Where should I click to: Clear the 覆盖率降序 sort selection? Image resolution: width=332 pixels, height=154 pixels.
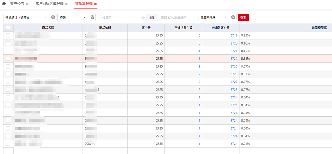point(233,17)
